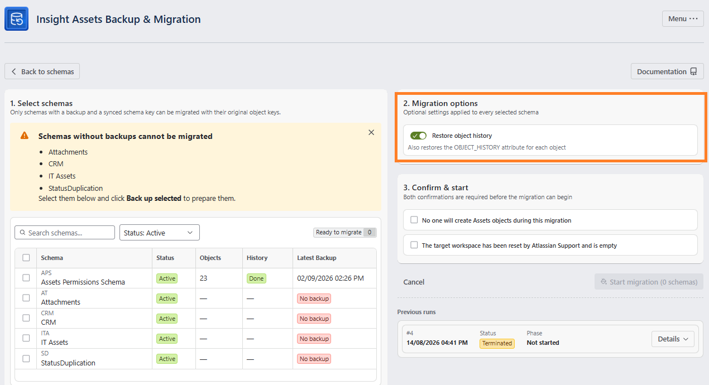Click the Insight Assets Backup app logo
Image resolution: width=709 pixels, height=385 pixels.
(x=16, y=19)
